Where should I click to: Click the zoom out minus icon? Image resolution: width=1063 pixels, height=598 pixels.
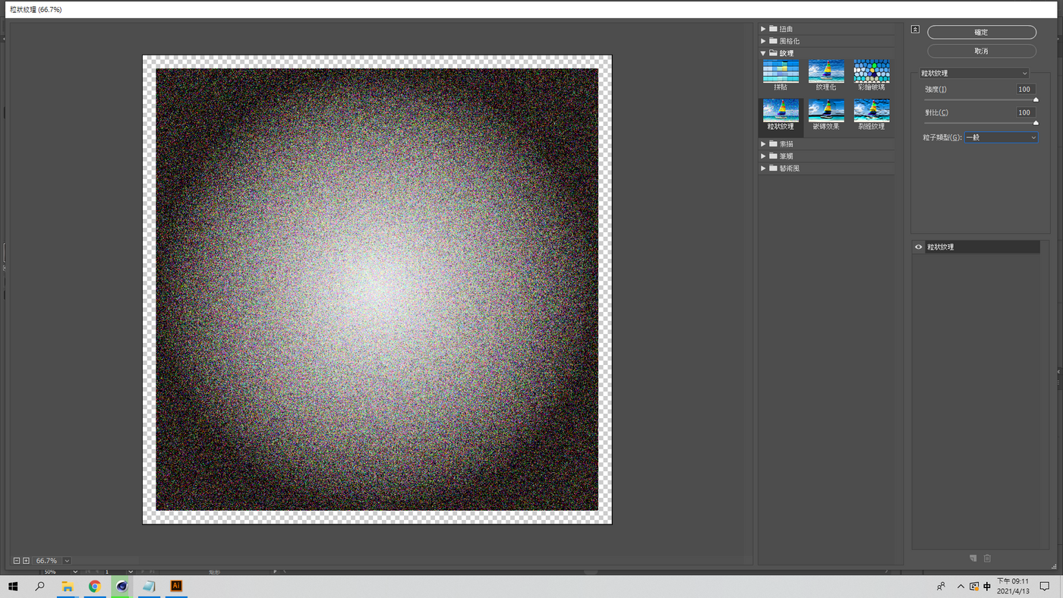pos(17,561)
